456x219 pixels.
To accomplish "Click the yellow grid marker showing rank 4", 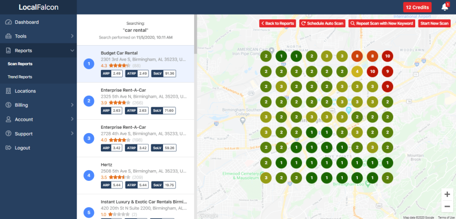I will (x=357, y=71).
